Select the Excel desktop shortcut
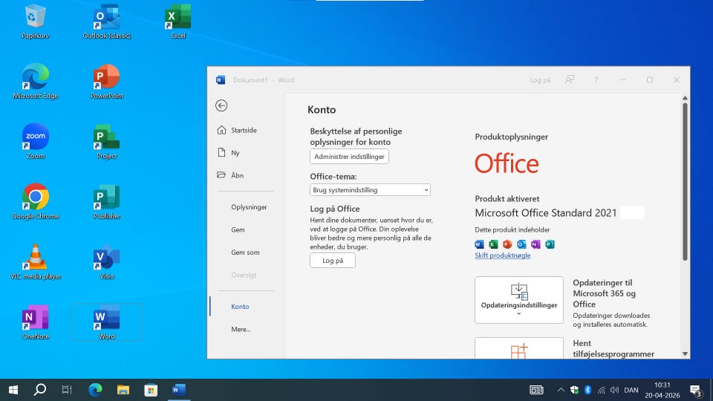The width and height of the screenshot is (713, 401). (178, 22)
